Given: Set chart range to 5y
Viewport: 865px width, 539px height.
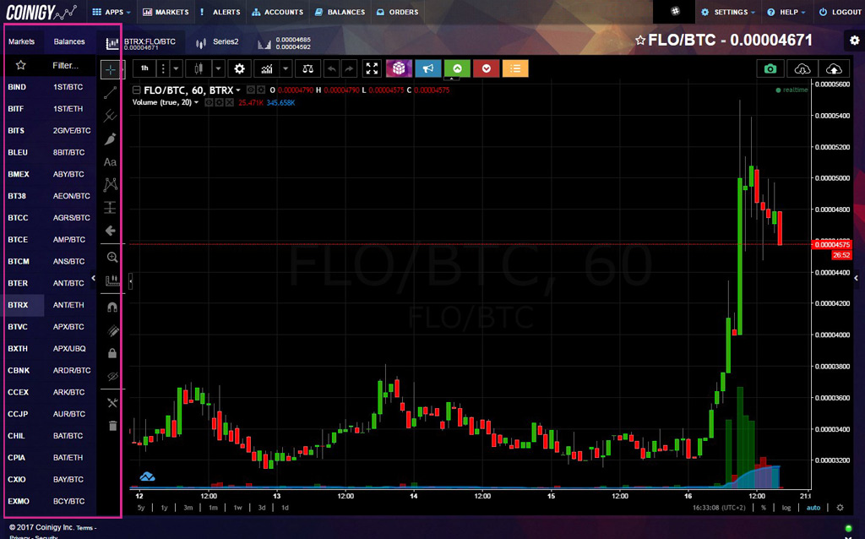Looking at the screenshot, I should [141, 508].
